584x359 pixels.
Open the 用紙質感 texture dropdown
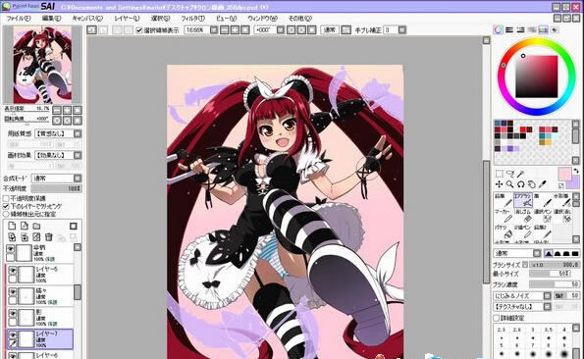coord(58,133)
